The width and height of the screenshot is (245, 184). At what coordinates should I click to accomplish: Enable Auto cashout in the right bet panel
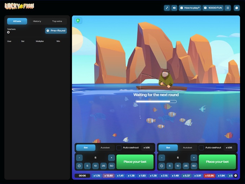point(201,148)
